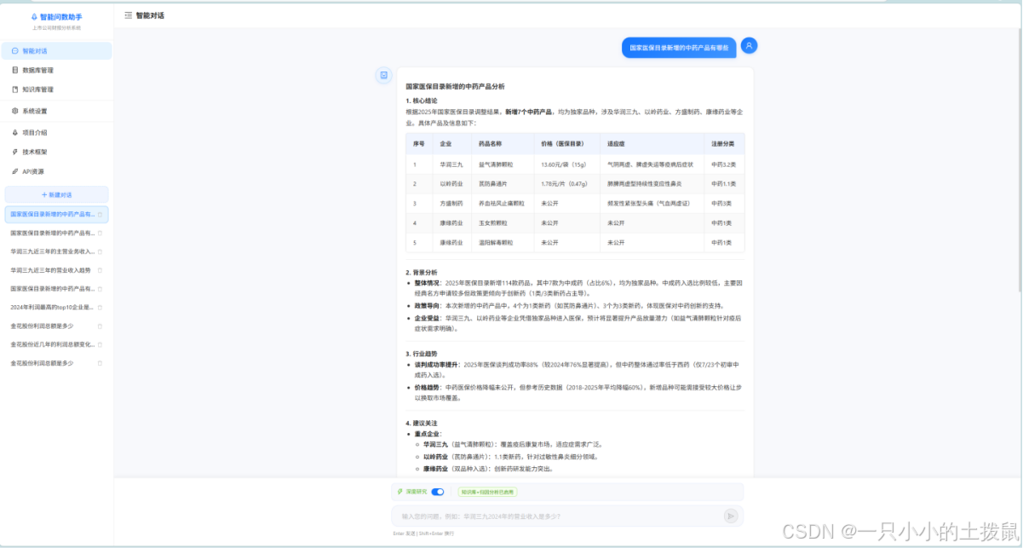Click the user message bubble 国家医保目录新增的中药产品有哪些
Image resolution: width=1023 pixels, height=548 pixels.
[x=679, y=49]
